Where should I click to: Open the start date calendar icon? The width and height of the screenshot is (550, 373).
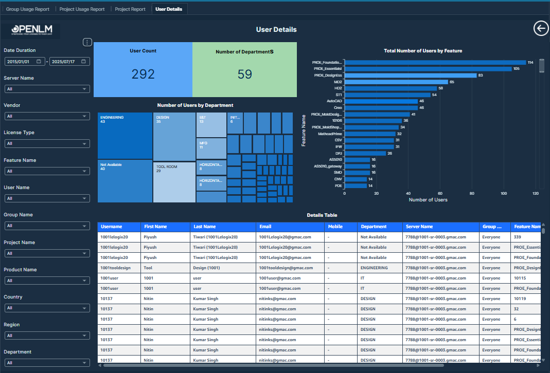39,62
